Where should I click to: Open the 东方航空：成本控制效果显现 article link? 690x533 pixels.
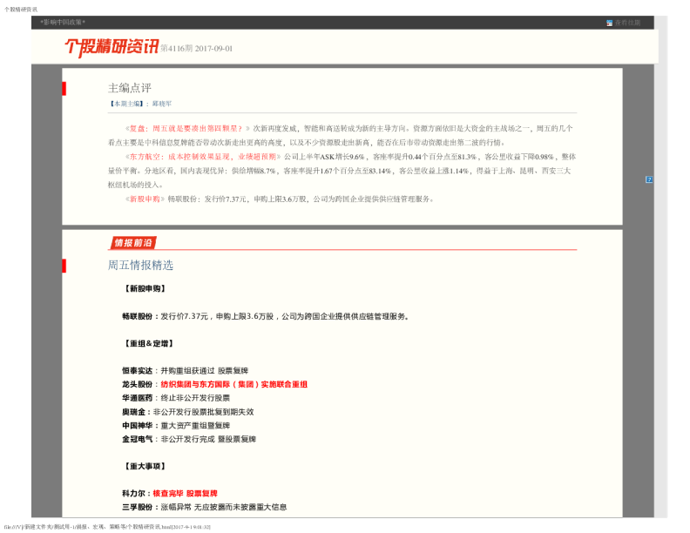click(x=203, y=157)
